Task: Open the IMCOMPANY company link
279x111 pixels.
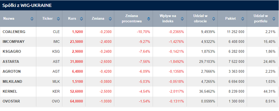Action: click(14, 42)
